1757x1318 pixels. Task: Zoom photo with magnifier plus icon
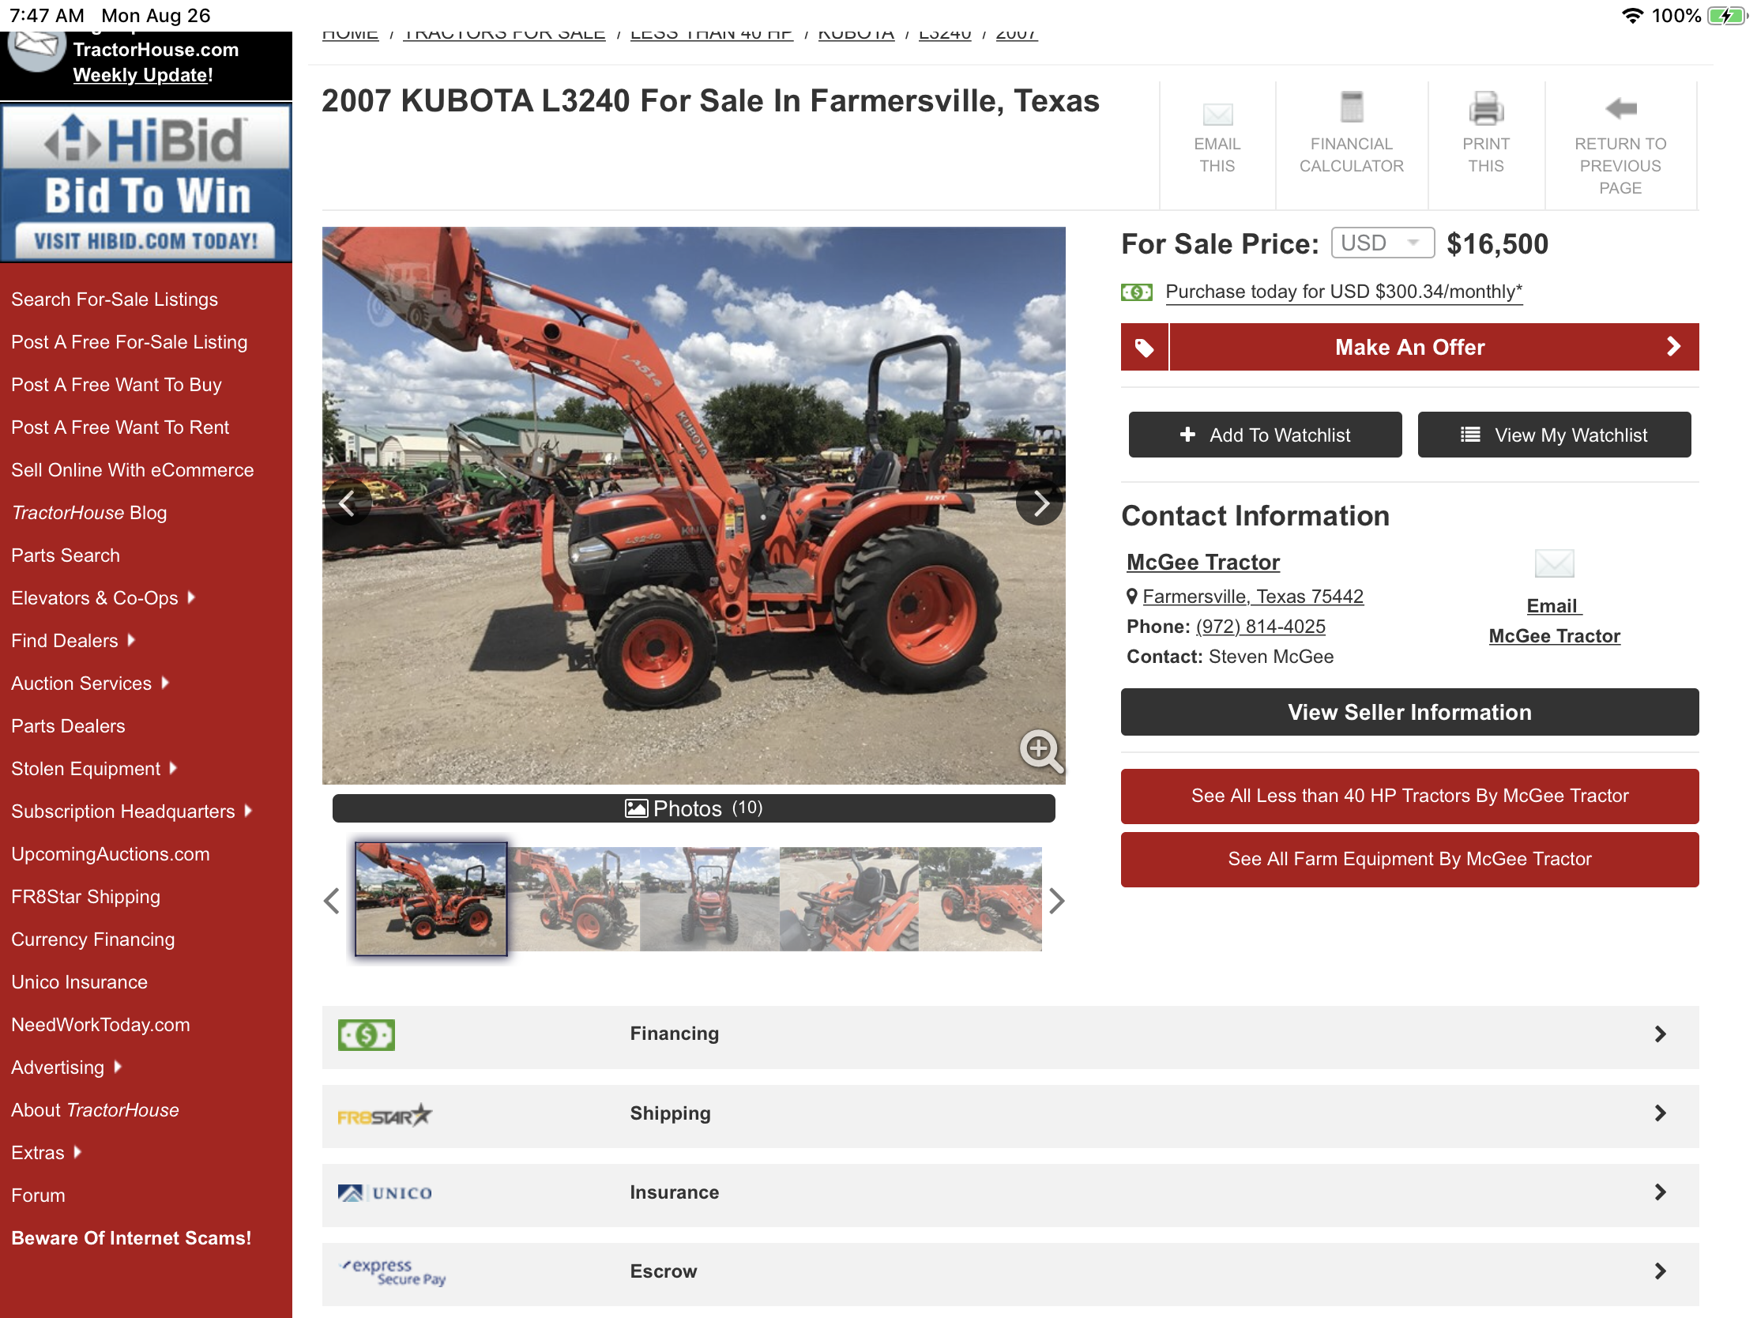pos(1040,750)
